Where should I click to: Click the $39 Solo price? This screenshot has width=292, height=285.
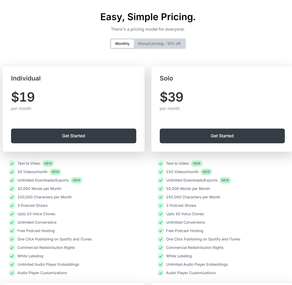coord(171,97)
